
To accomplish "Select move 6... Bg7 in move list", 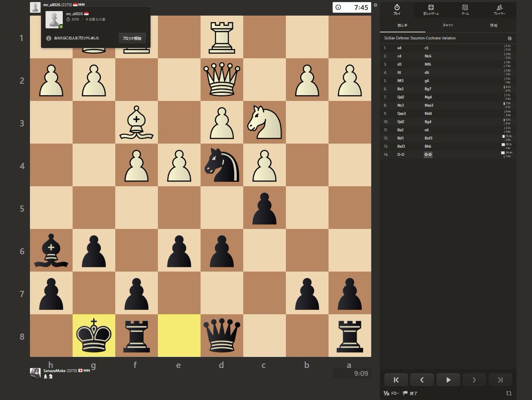I will [x=428, y=89].
